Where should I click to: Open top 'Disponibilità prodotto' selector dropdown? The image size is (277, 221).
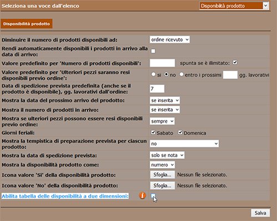[x=234, y=6]
